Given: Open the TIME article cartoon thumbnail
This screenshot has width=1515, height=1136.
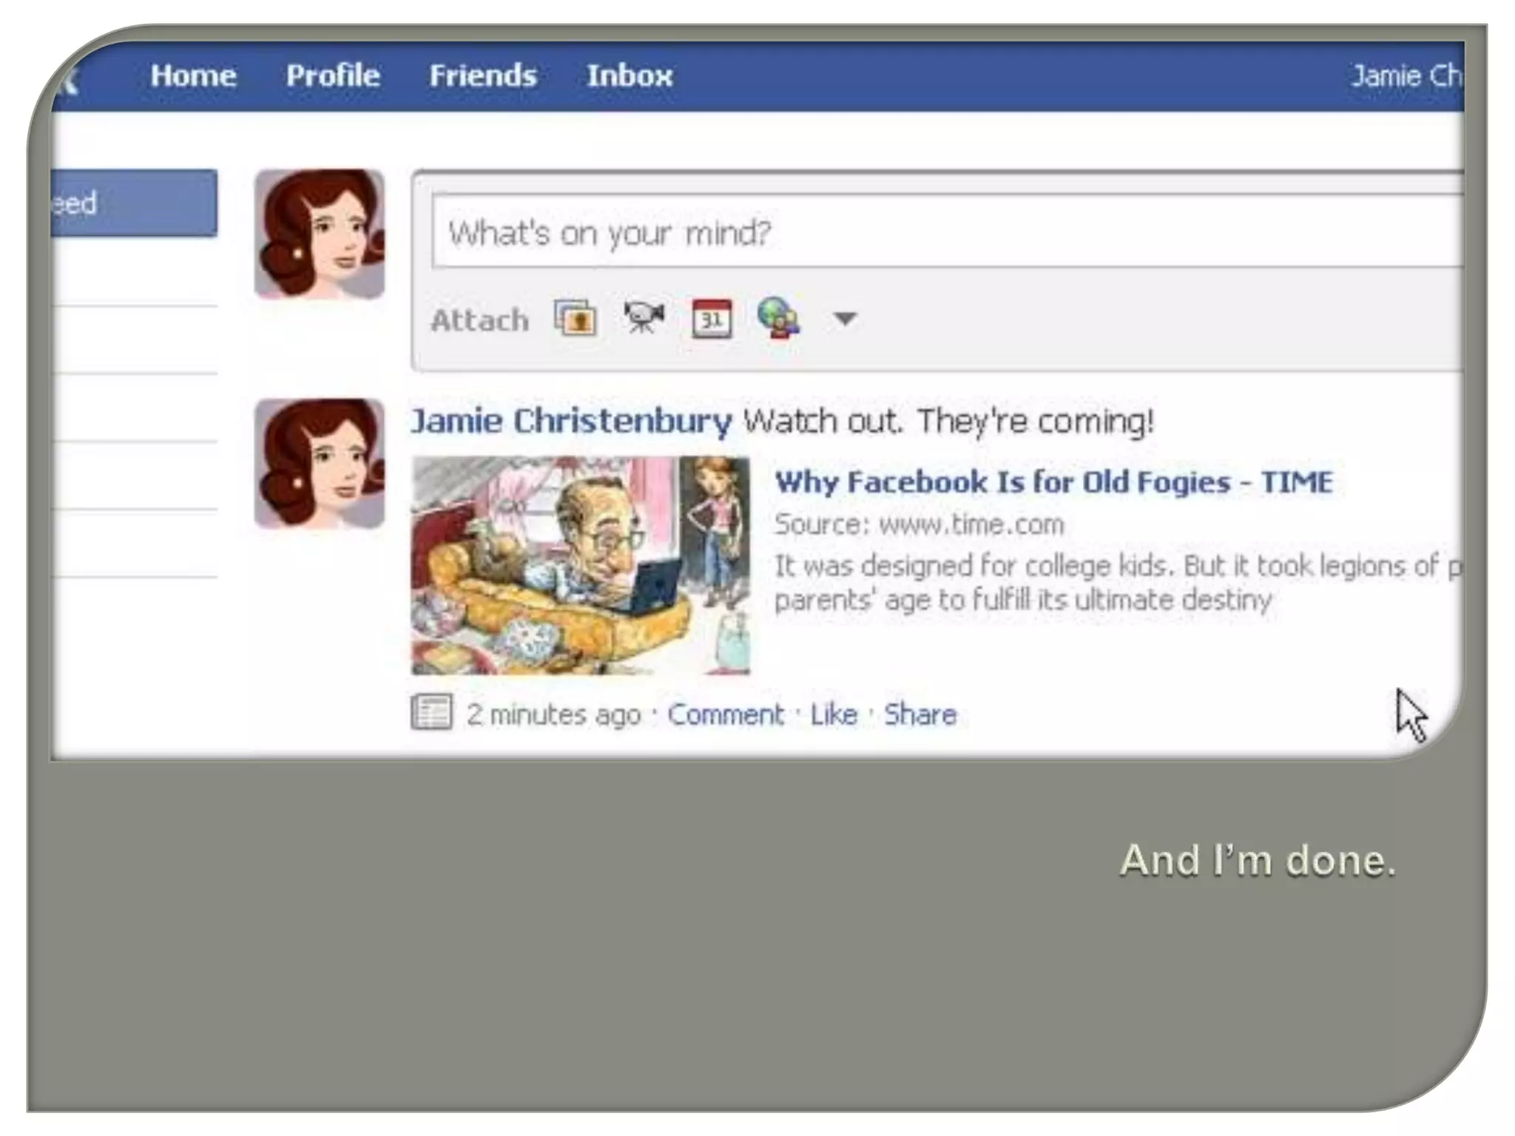Looking at the screenshot, I should pos(581,566).
